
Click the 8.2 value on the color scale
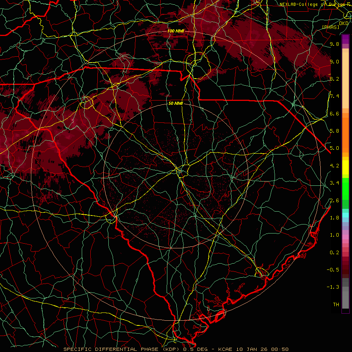click(x=334, y=79)
